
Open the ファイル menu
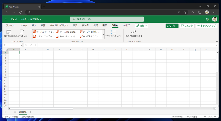pos(10,25)
